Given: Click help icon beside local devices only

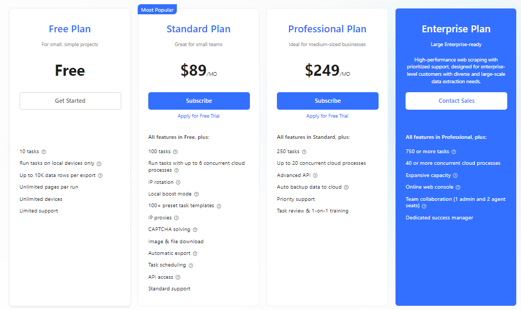Looking at the screenshot, I should pos(99,164).
